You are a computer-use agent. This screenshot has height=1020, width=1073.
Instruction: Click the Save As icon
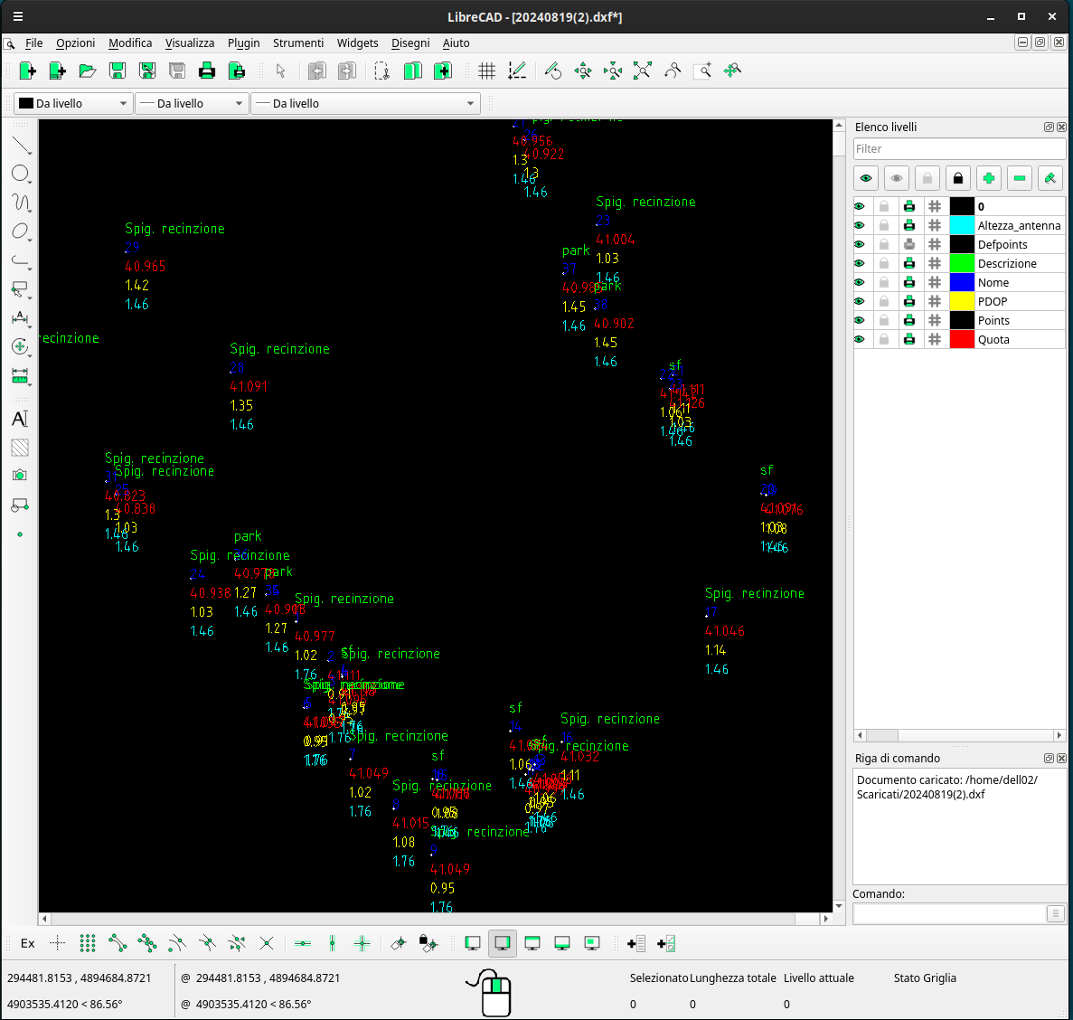[x=147, y=71]
